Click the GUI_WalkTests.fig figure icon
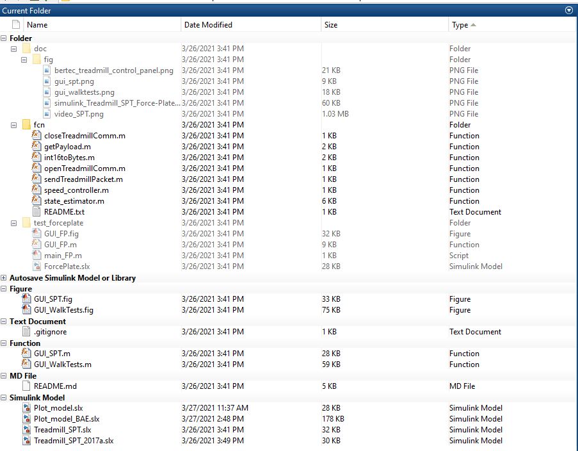The height and width of the screenshot is (451, 578). tap(26, 309)
